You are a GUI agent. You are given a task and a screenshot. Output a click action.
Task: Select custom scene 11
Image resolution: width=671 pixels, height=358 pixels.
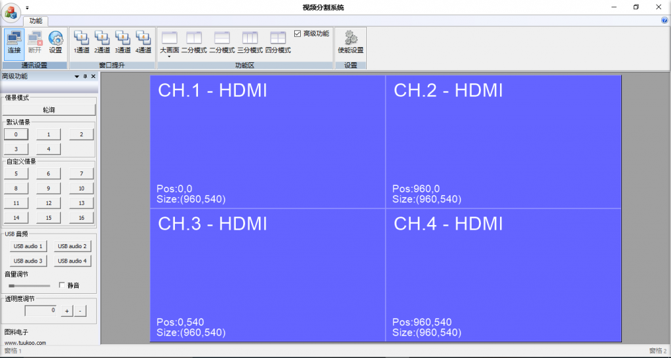pos(16,203)
